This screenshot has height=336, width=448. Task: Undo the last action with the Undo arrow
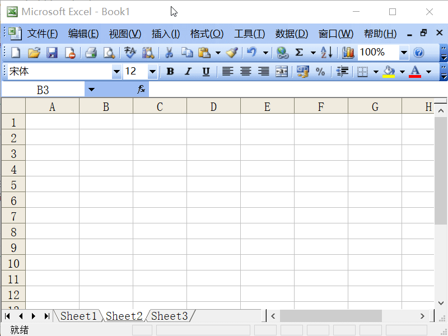click(x=252, y=53)
